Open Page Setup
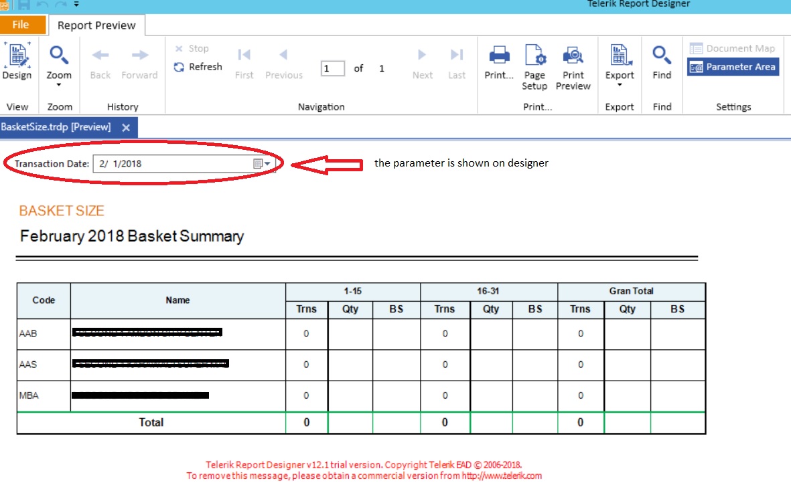Viewport: 791px width, 489px height. point(534,67)
